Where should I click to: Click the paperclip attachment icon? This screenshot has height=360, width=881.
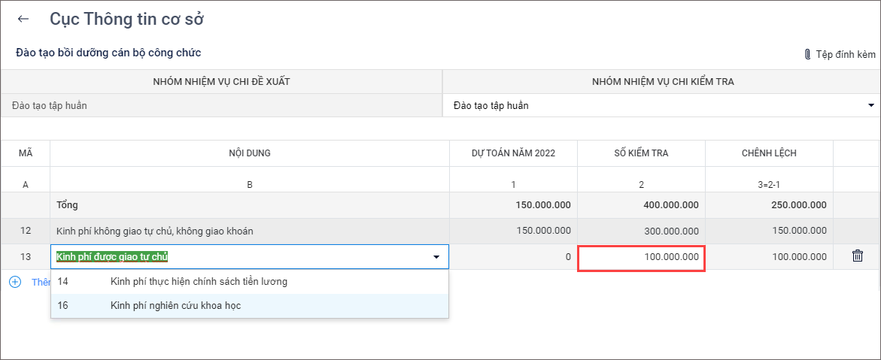tap(807, 54)
